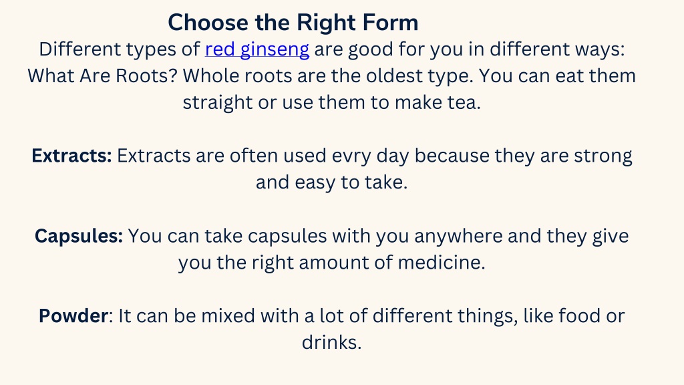Screen dimensions: 684x385
Task: Click the phrase What Are Roots?
Action: [x=102, y=76]
